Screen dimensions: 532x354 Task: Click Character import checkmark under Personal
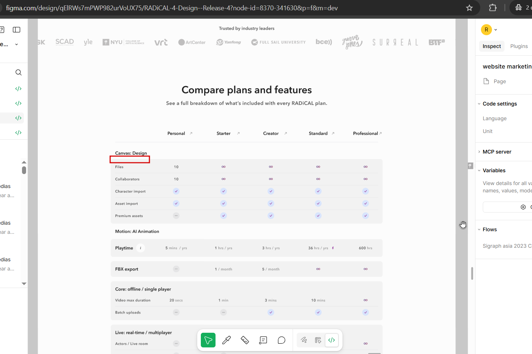point(176,191)
